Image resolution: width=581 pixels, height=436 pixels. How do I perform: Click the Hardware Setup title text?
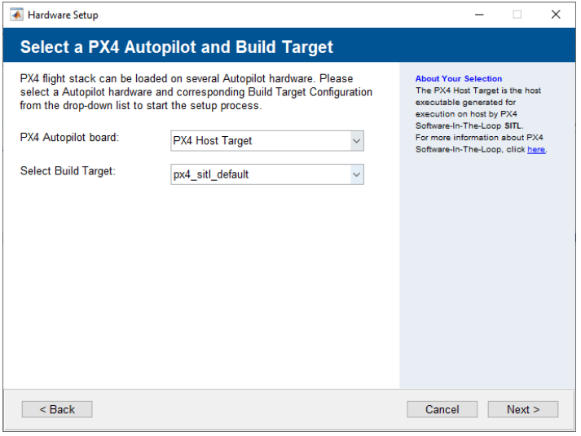63,15
